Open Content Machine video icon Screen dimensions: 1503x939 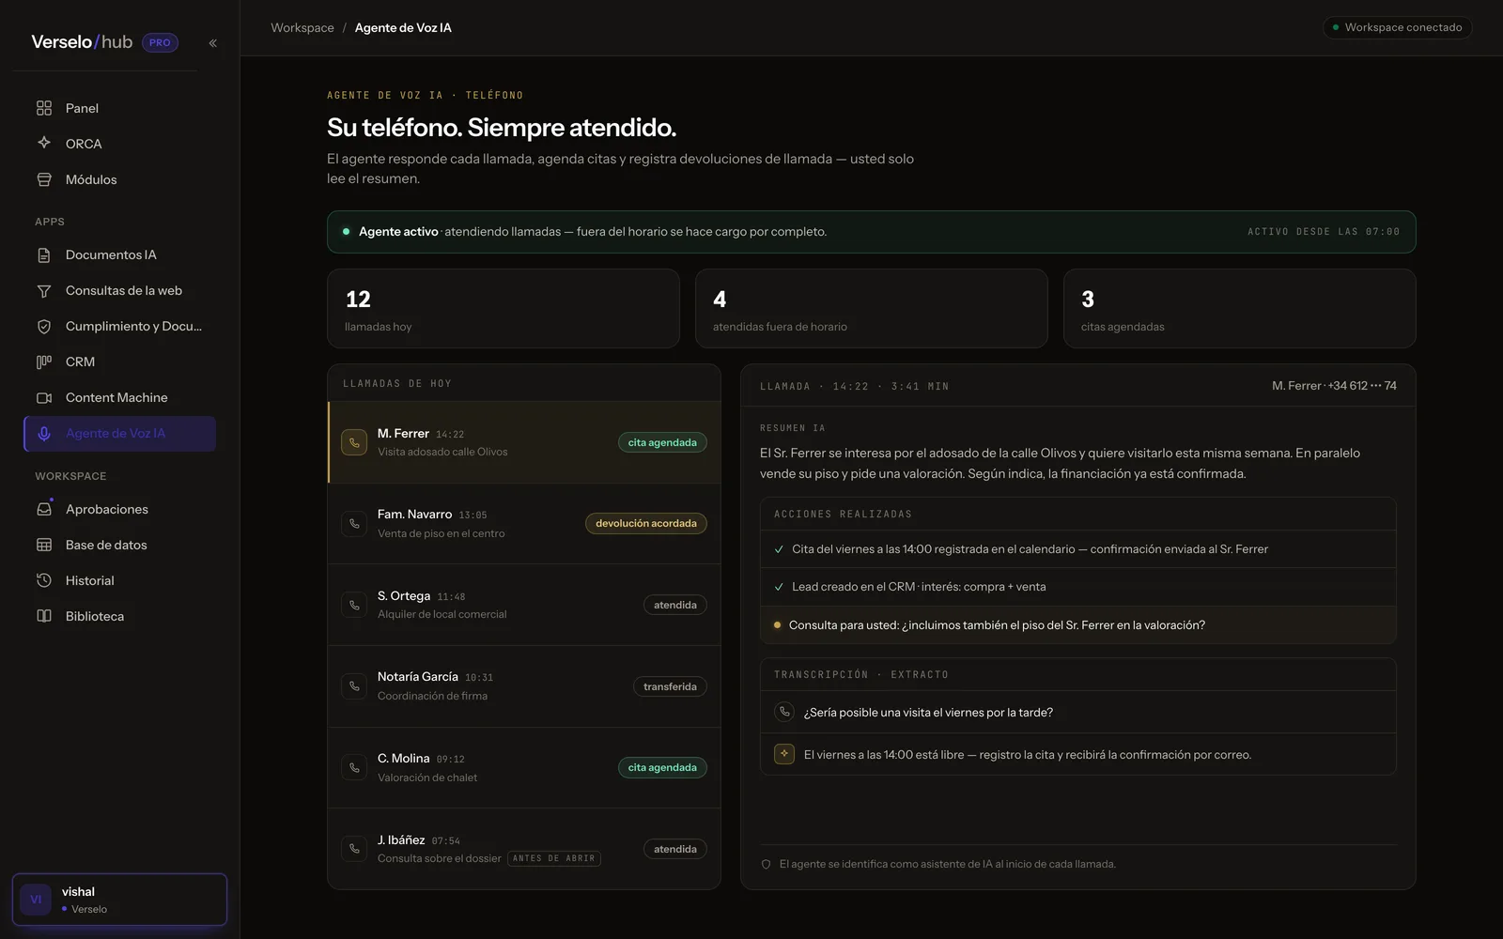(x=44, y=398)
